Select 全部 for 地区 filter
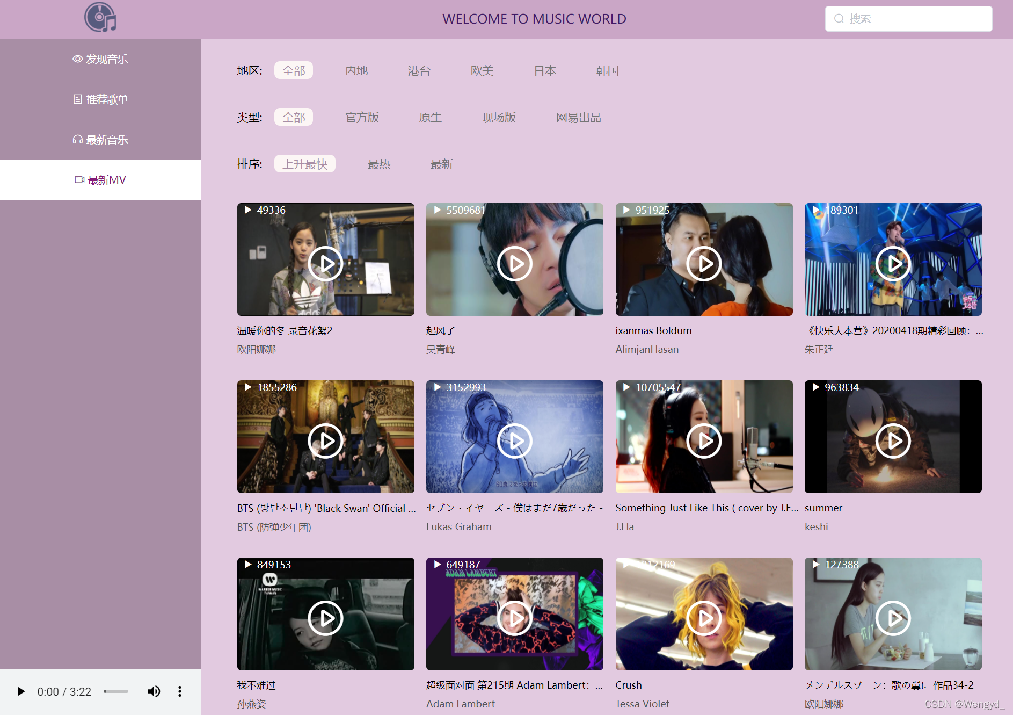The height and width of the screenshot is (715, 1013). pos(294,70)
